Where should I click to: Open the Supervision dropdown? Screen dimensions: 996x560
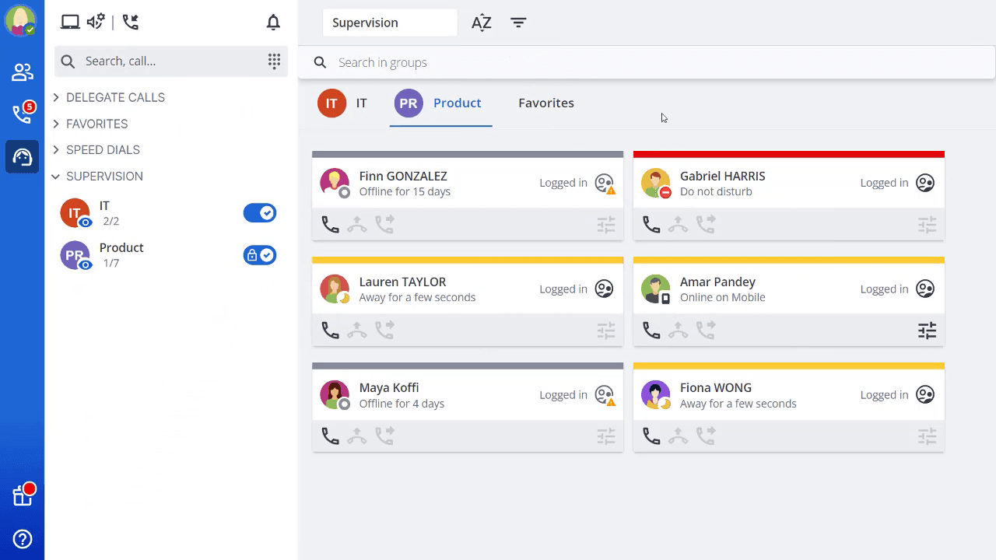390,23
